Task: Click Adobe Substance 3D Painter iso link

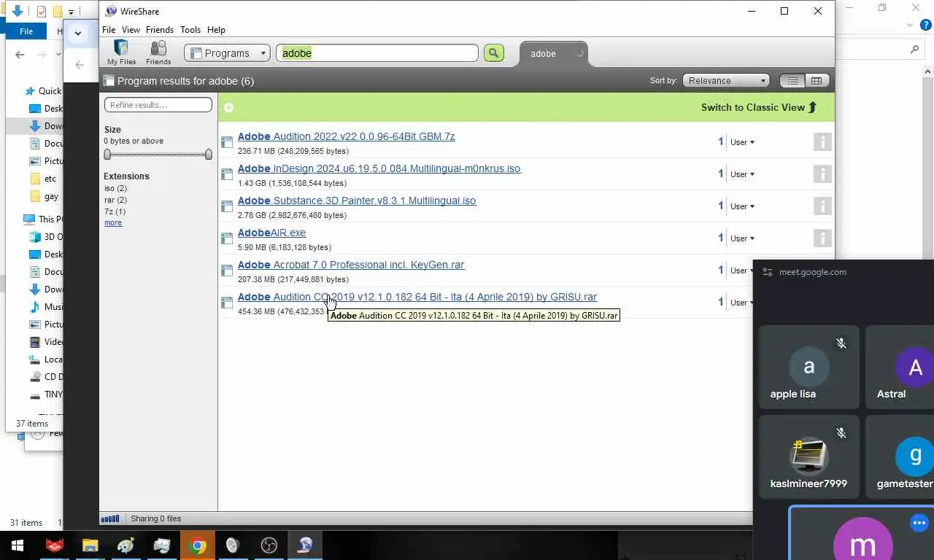Action: coord(357,201)
